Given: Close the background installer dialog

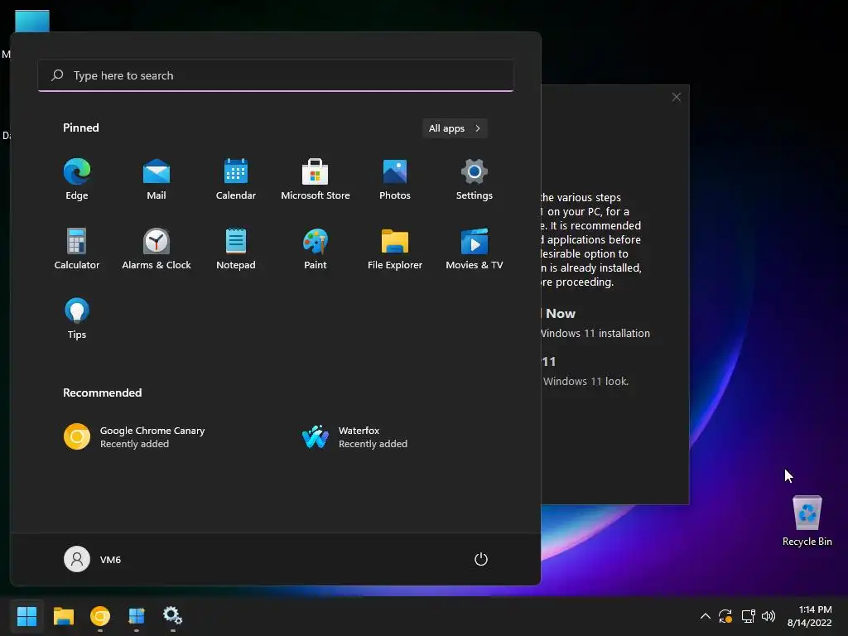Looking at the screenshot, I should coord(676,97).
